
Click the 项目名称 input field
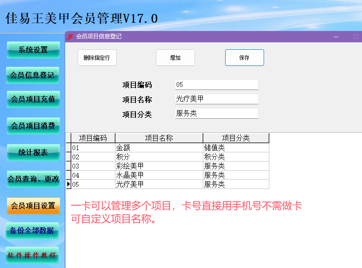pyautogui.click(x=216, y=99)
